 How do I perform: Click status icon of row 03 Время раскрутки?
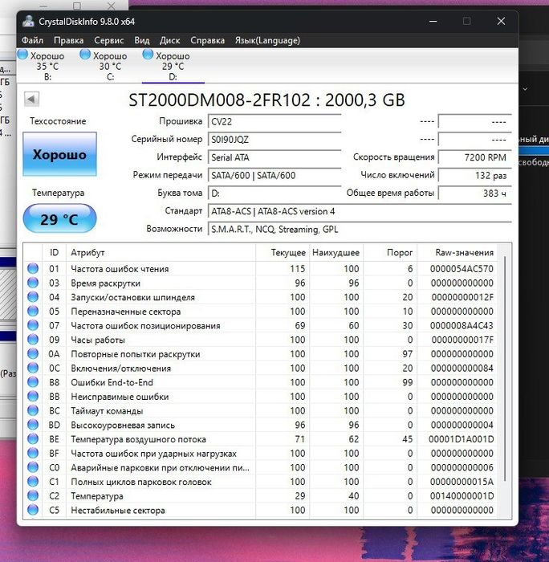[33, 283]
